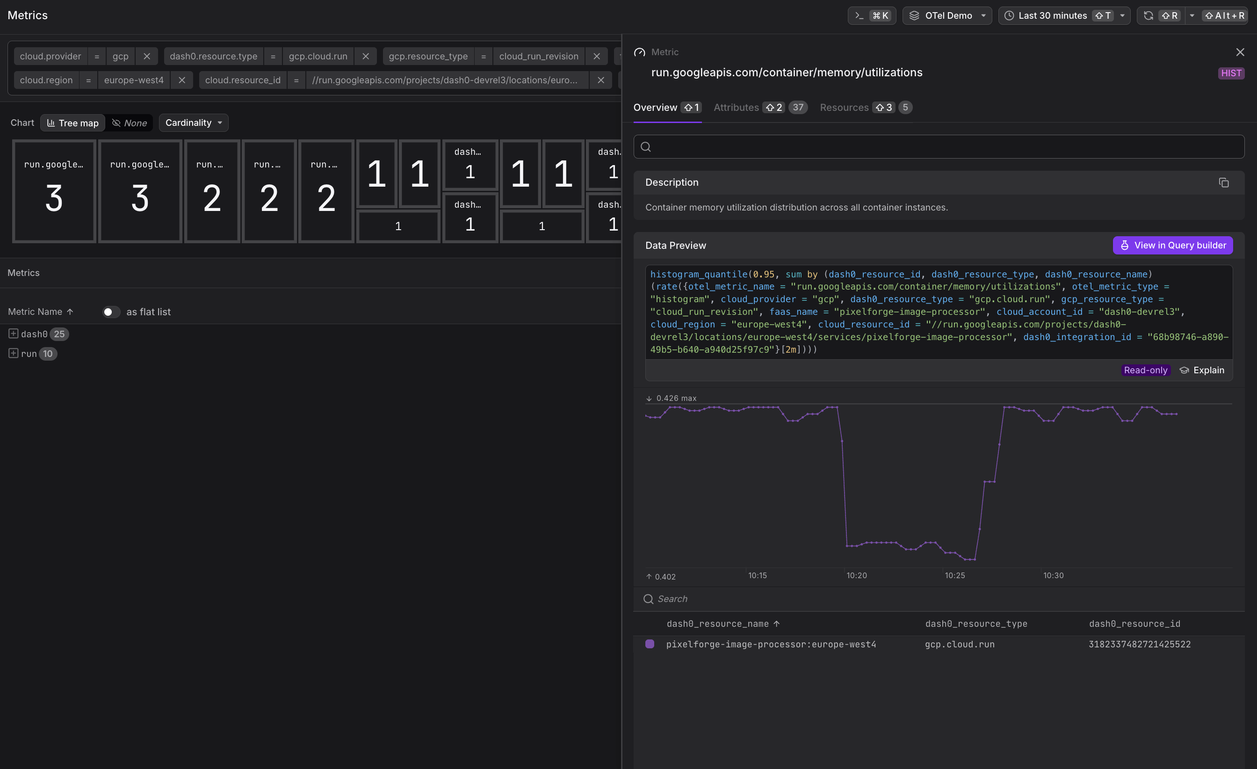The width and height of the screenshot is (1257, 769).
Task: Sort by Metric Name column
Action: pos(41,312)
